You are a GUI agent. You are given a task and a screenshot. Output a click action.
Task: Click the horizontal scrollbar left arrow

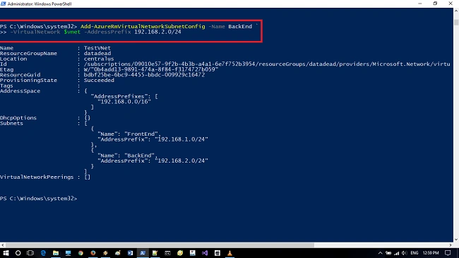(x=3, y=245)
